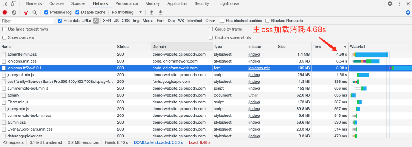The width and height of the screenshot is (412, 147).
Task: Toggle the Disable cache checkbox
Action: (77, 12)
